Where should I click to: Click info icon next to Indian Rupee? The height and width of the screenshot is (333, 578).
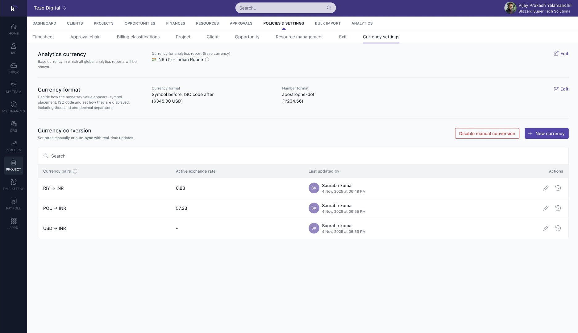tap(207, 60)
